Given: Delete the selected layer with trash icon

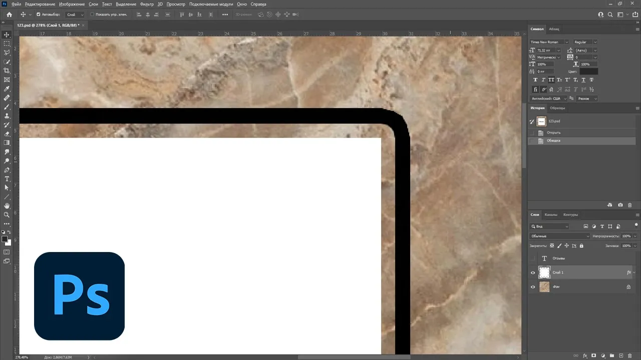Looking at the screenshot, I should [x=630, y=356].
